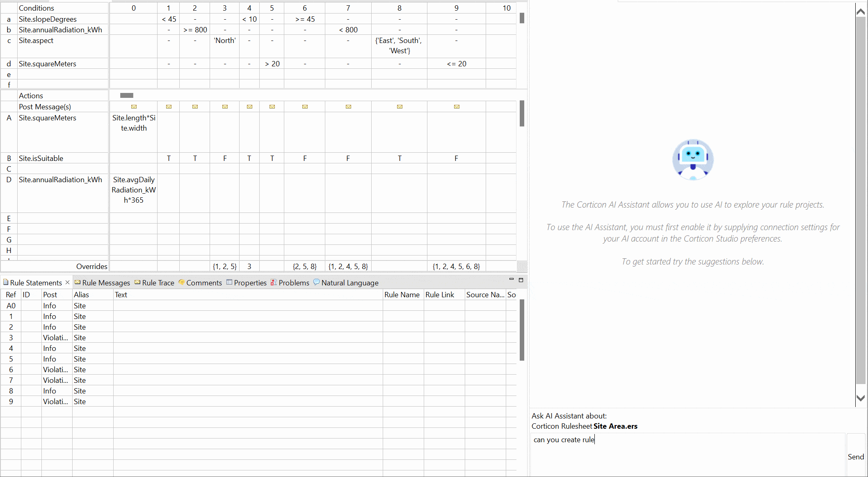Click the envelope icon under rule column 9
This screenshot has height=477, width=868.
click(x=457, y=107)
